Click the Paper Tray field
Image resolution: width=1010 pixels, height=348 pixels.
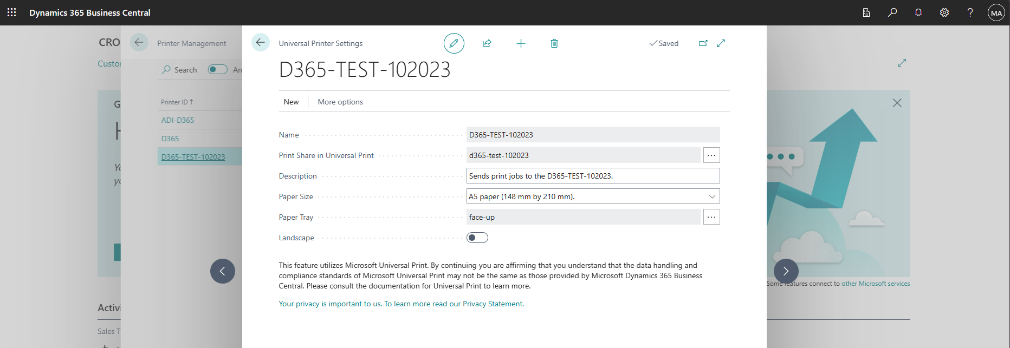point(584,217)
